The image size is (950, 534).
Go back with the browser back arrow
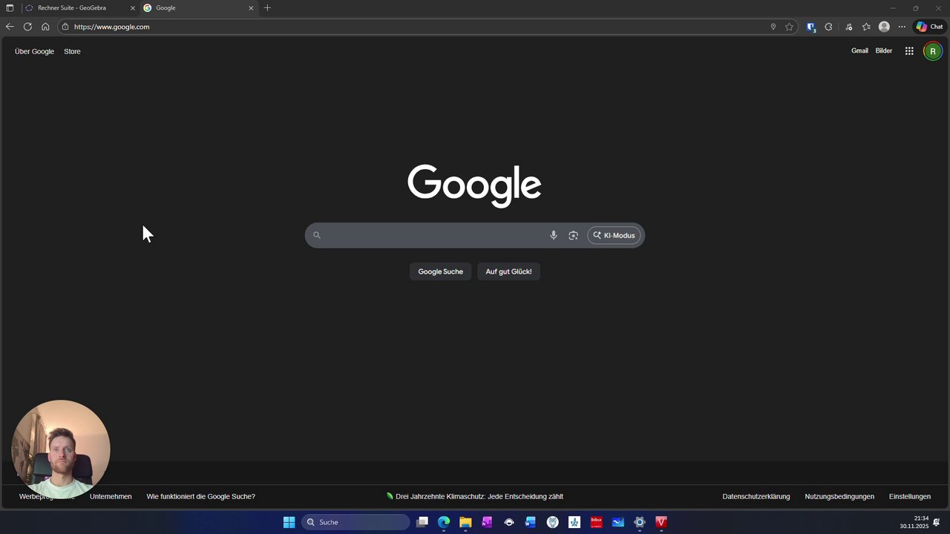[x=10, y=27]
